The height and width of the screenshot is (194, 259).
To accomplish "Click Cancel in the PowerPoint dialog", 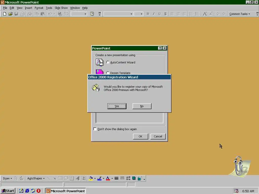I will (158, 136).
